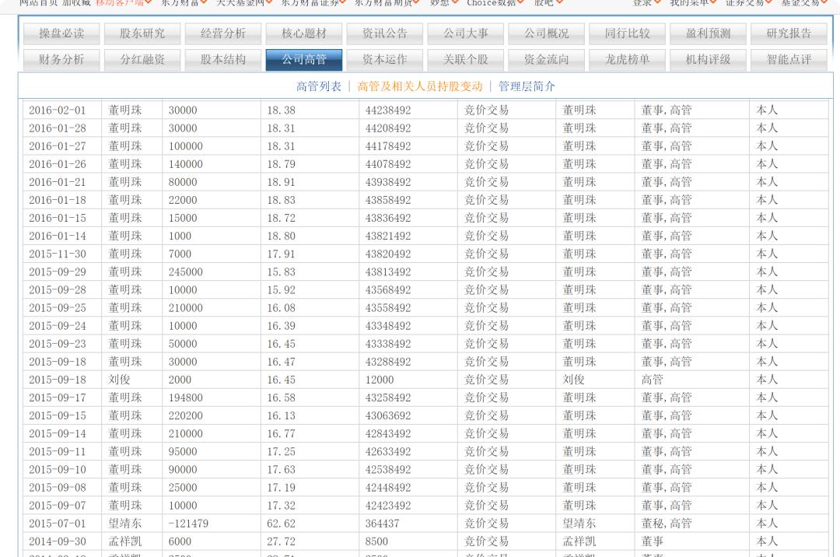The image size is (840, 557).
Task: Open the 资本运作 tab
Action: click(x=385, y=59)
